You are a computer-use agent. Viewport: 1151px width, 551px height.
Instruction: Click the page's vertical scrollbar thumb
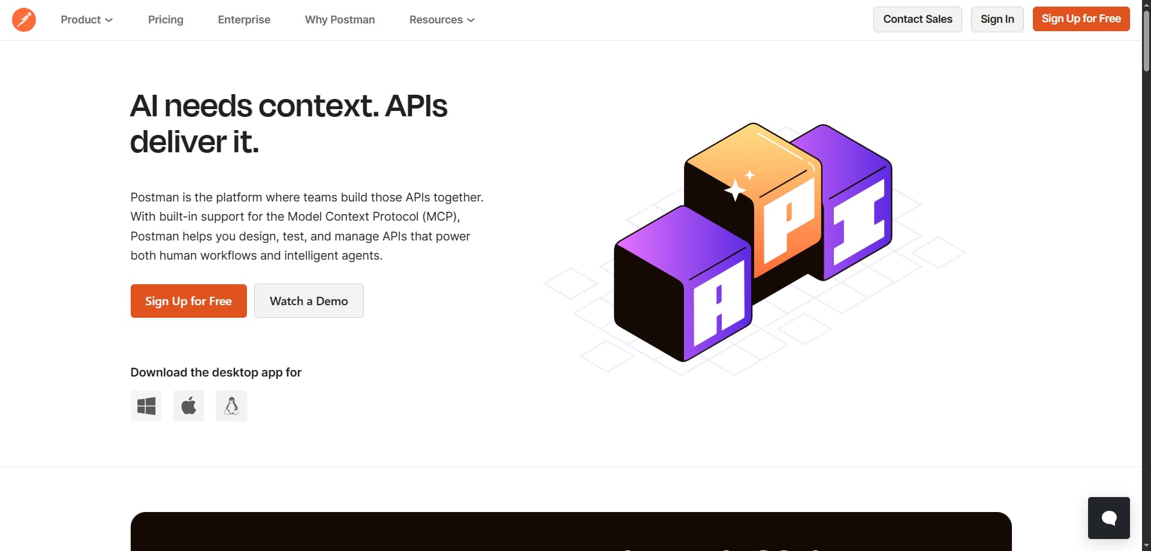(x=1146, y=42)
